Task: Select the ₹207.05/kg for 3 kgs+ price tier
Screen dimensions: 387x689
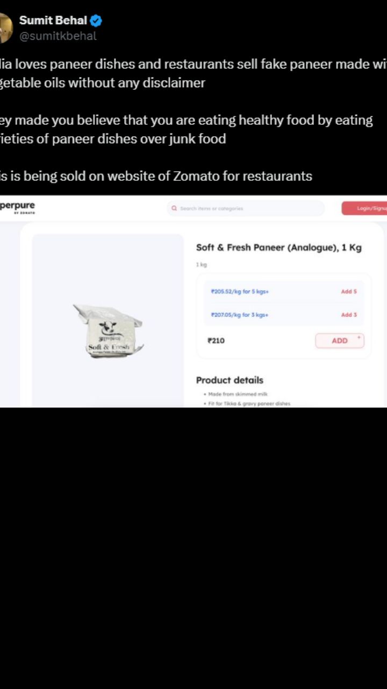Action: (x=240, y=315)
